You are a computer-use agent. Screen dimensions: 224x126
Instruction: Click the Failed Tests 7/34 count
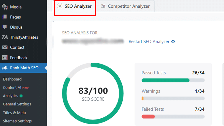click(200, 109)
